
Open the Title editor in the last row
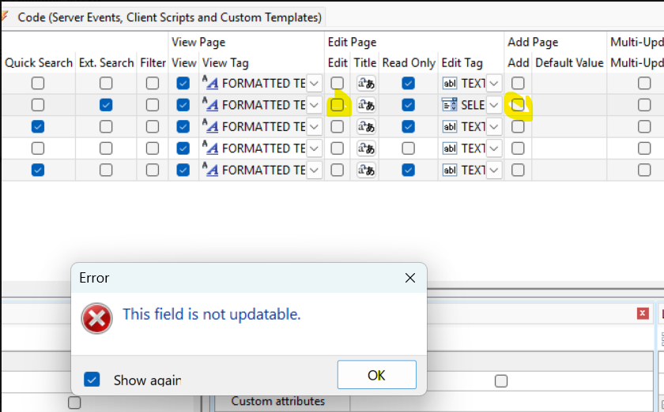[x=366, y=170]
